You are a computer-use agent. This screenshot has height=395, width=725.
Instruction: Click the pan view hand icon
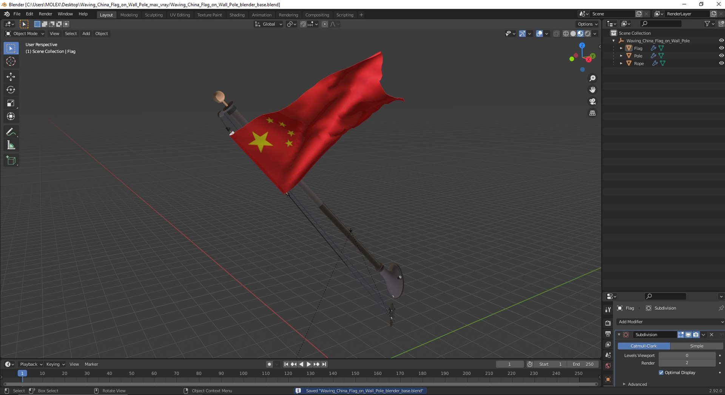coord(592,90)
